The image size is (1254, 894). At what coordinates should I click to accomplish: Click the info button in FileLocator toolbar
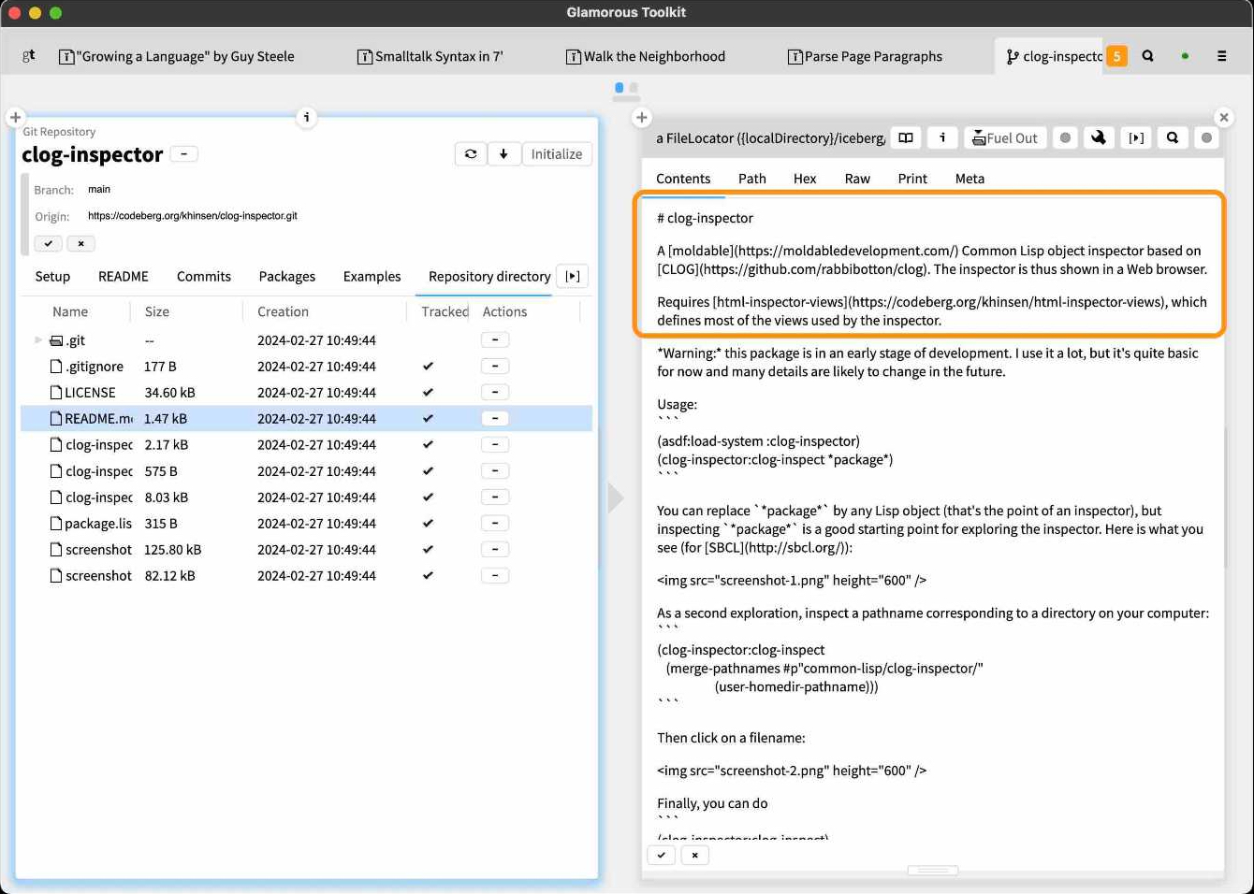(942, 137)
